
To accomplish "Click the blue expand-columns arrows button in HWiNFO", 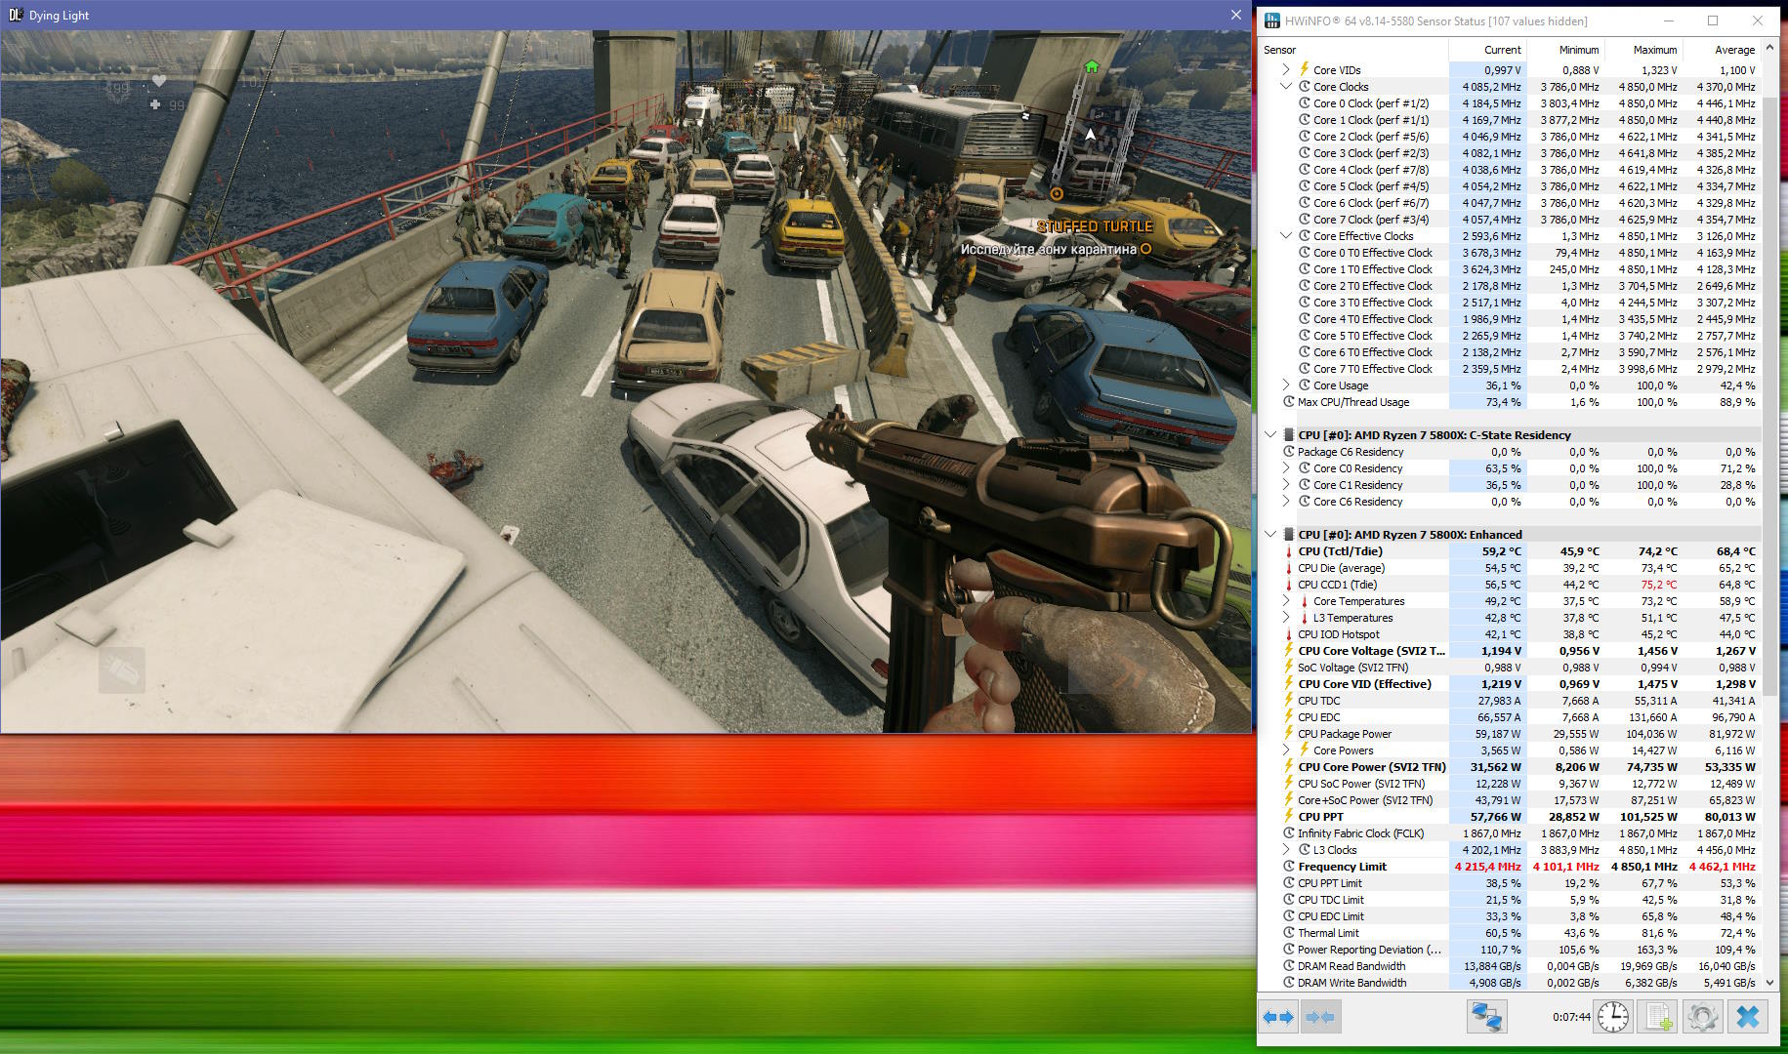I will (1278, 1017).
